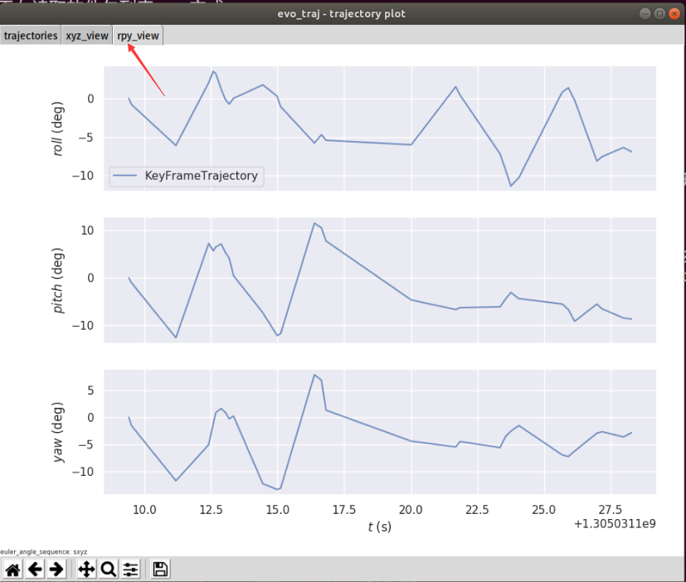
Task: Activate the Pan axes tool
Action: click(x=86, y=570)
